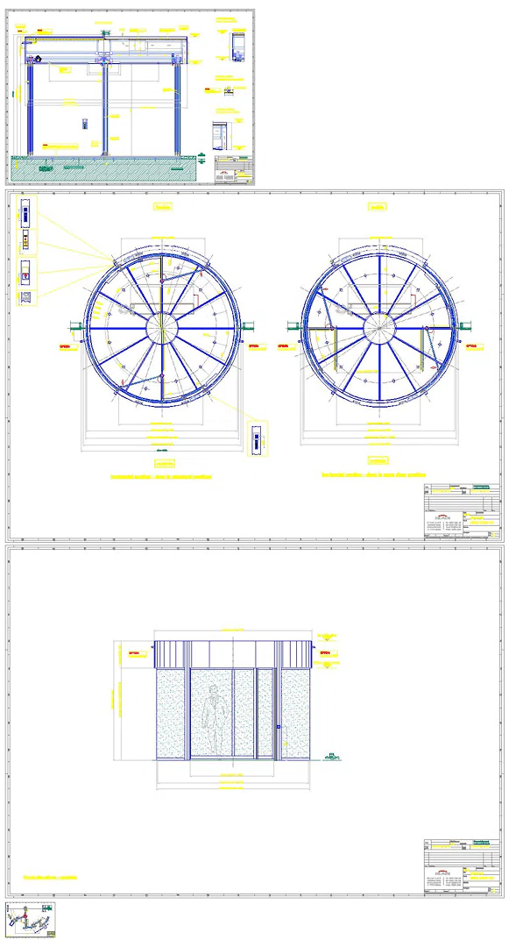Select the right circular revolving door plan
The width and height of the screenshot is (509, 947).
378,329
